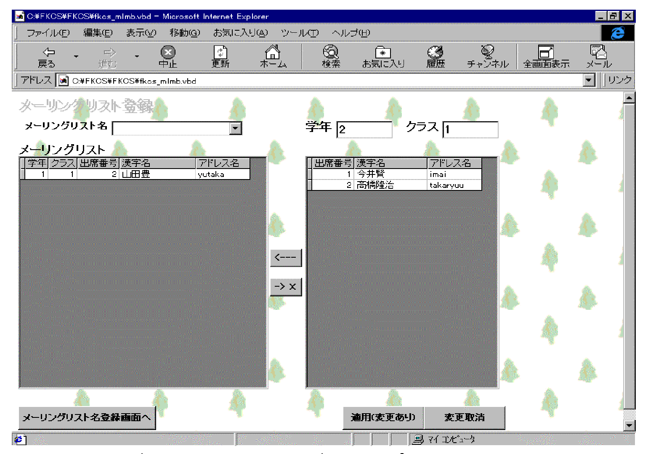Image resolution: width=648 pixels, height=454 pixels.
Task: Click the 適用(変更あり) button
Action: [383, 417]
